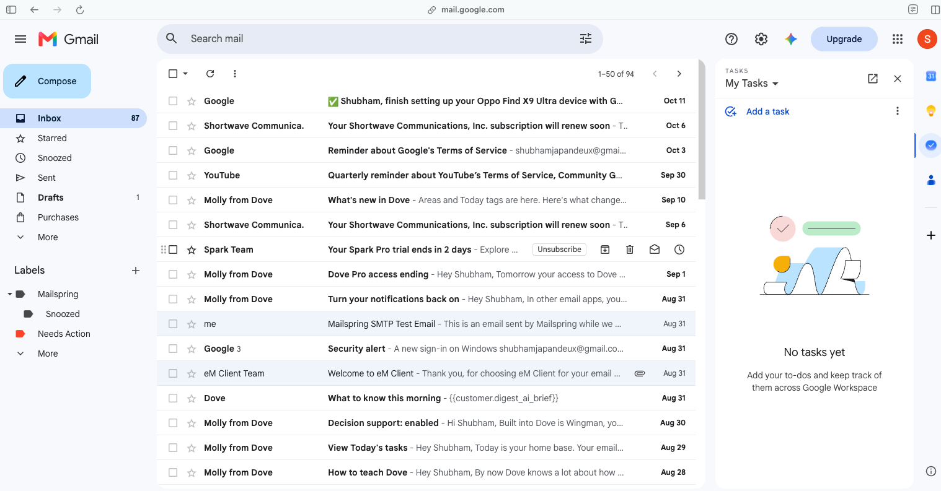The image size is (941, 491).
Task: Open the Google apps grid
Action: pos(898,39)
